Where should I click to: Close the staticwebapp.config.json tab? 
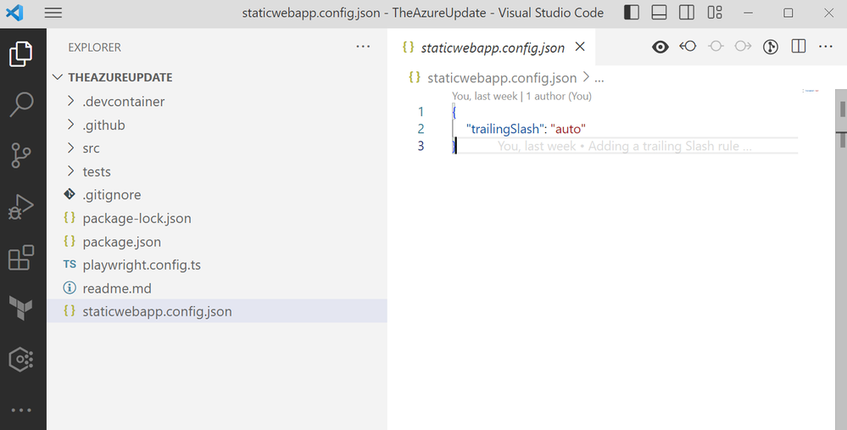pos(580,47)
